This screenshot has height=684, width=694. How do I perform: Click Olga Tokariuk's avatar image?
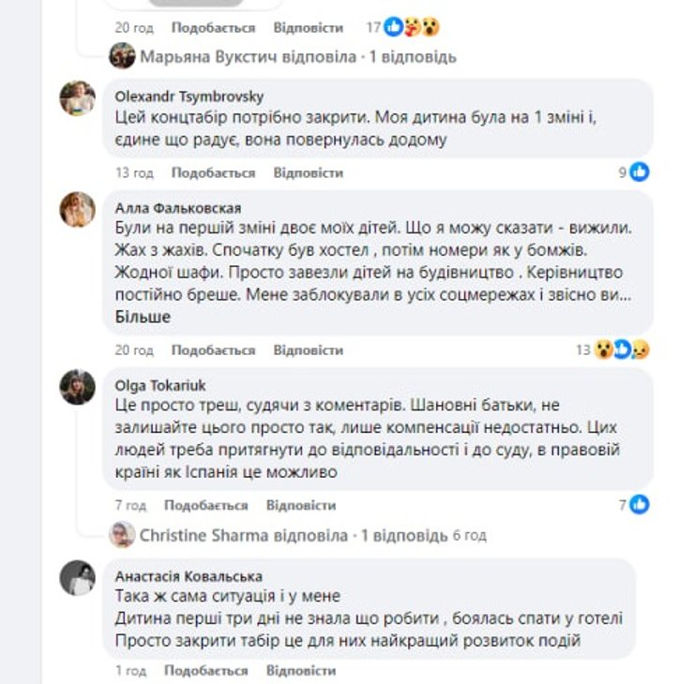pos(78,387)
